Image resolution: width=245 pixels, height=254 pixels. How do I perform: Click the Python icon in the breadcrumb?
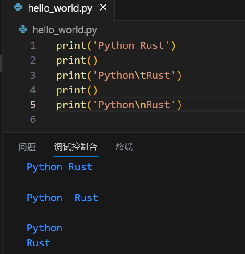coord(23,29)
